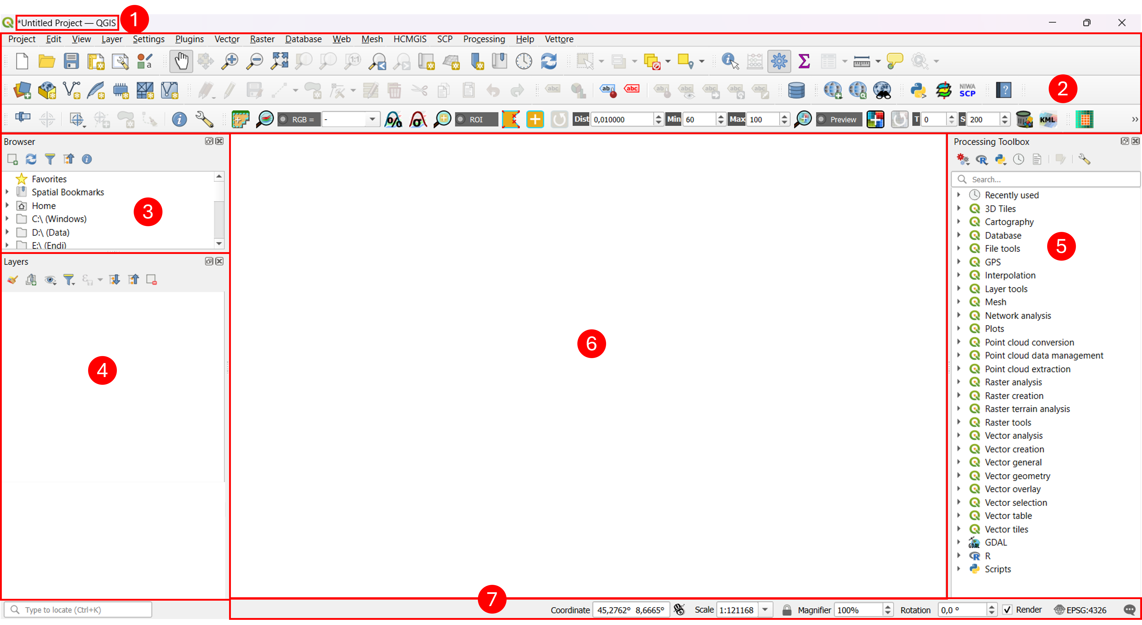Expand the Vector geometry toolbox group
The image size is (1142, 625).
959,476
